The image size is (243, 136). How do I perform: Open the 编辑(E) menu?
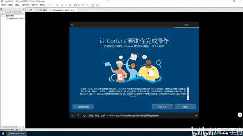11,5
